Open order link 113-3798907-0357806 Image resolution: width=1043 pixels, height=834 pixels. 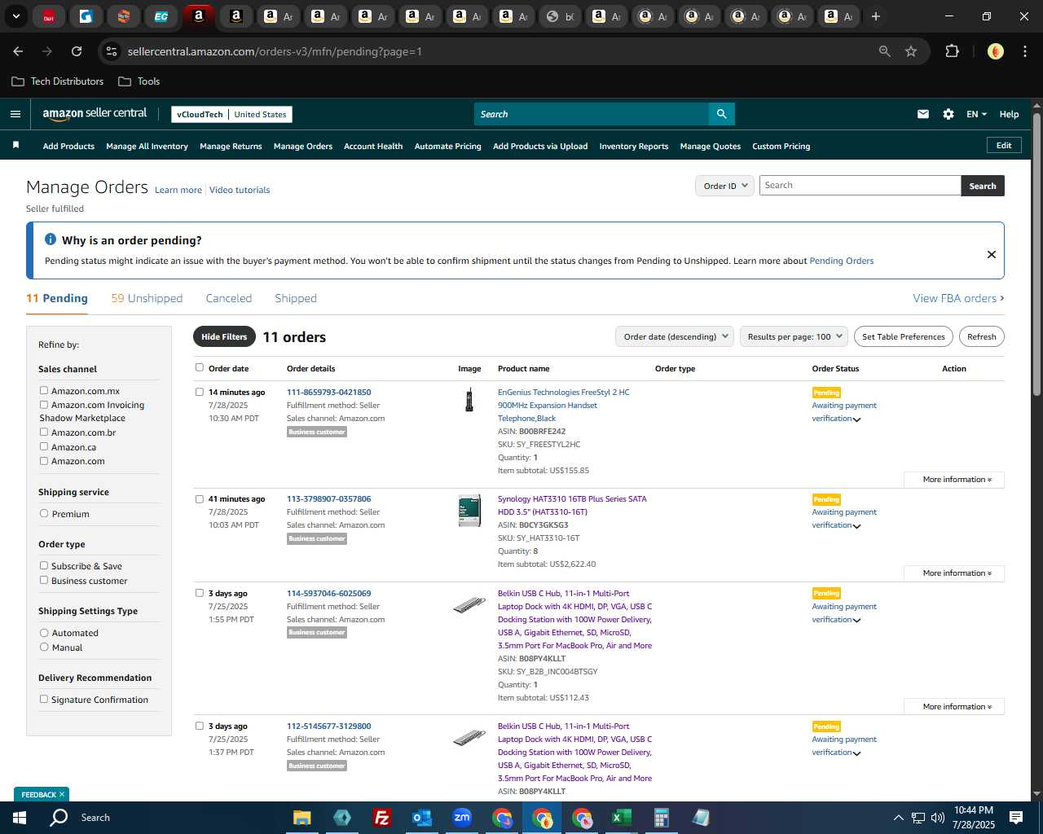click(329, 498)
